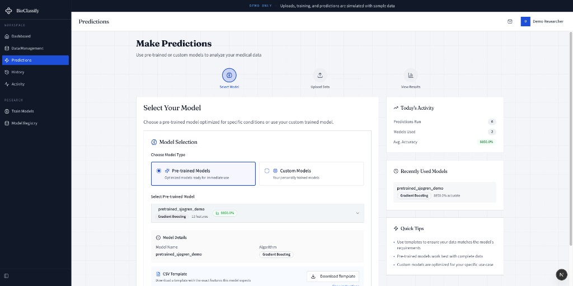
Task: Click the Recently Used Models clock icon
Action: (396, 171)
